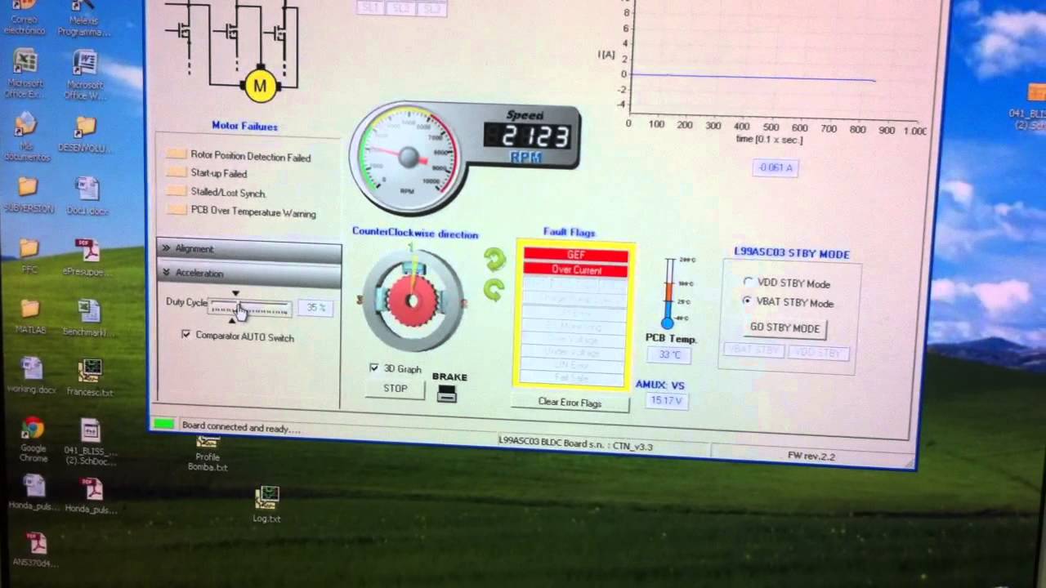Open the Benchmark desktop file
Screen dimensions: 1046x588
[x=88, y=318]
